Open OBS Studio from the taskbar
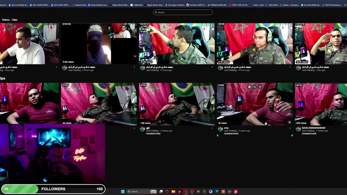 point(192,191)
